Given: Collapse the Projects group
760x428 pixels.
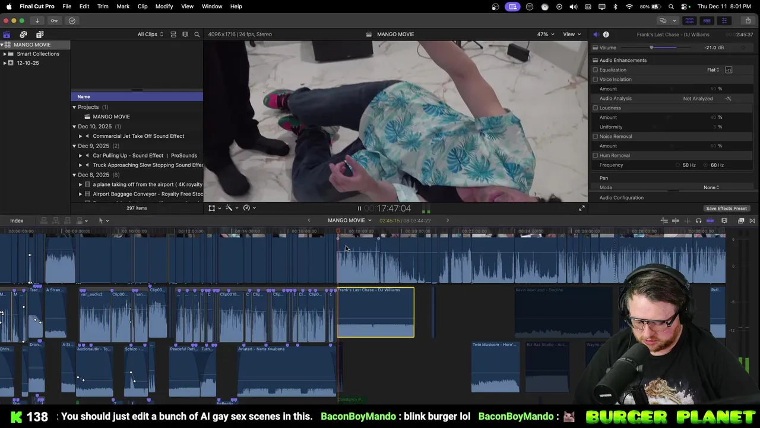Looking at the screenshot, I should [x=74, y=107].
